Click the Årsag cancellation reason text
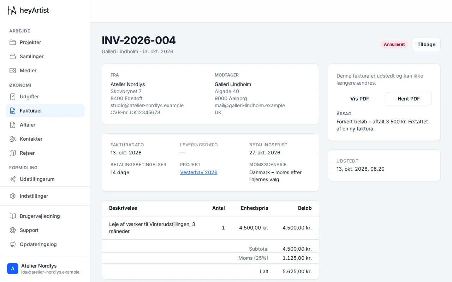 coord(382,125)
